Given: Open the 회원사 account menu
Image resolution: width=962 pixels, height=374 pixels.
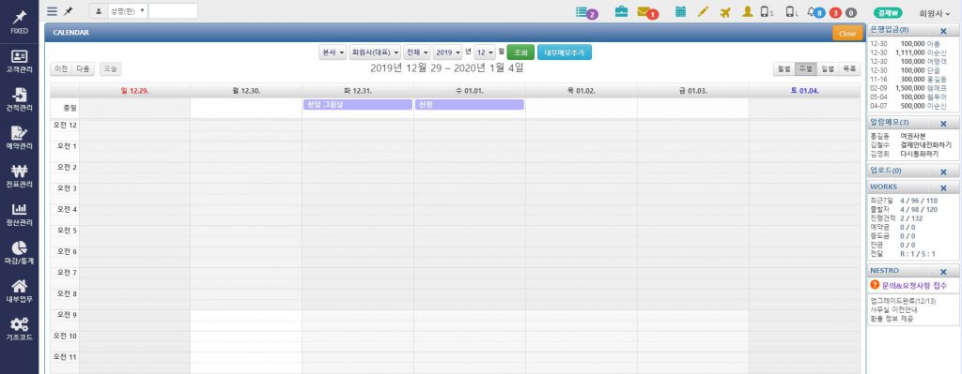Looking at the screenshot, I should 934,12.
